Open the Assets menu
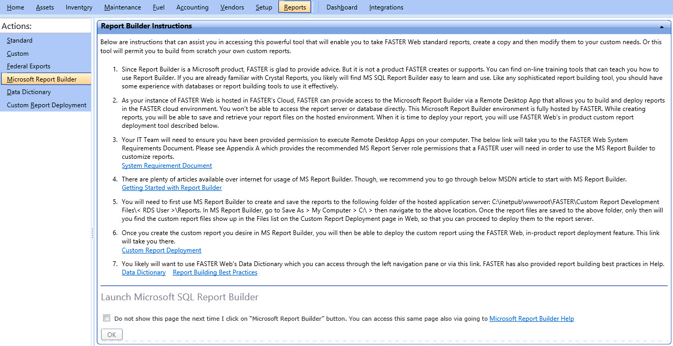The height and width of the screenshot is (346, 673). point(45,7)
